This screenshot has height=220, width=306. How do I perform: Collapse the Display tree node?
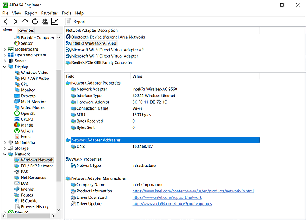point(5,67)
